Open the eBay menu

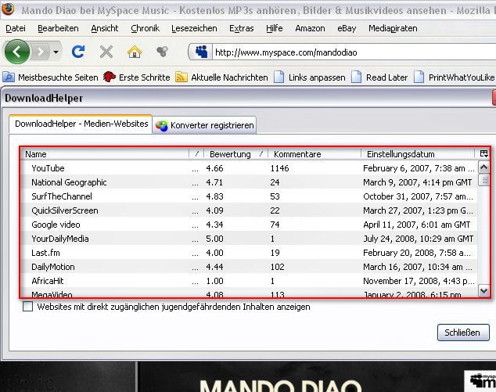[347, 28]
